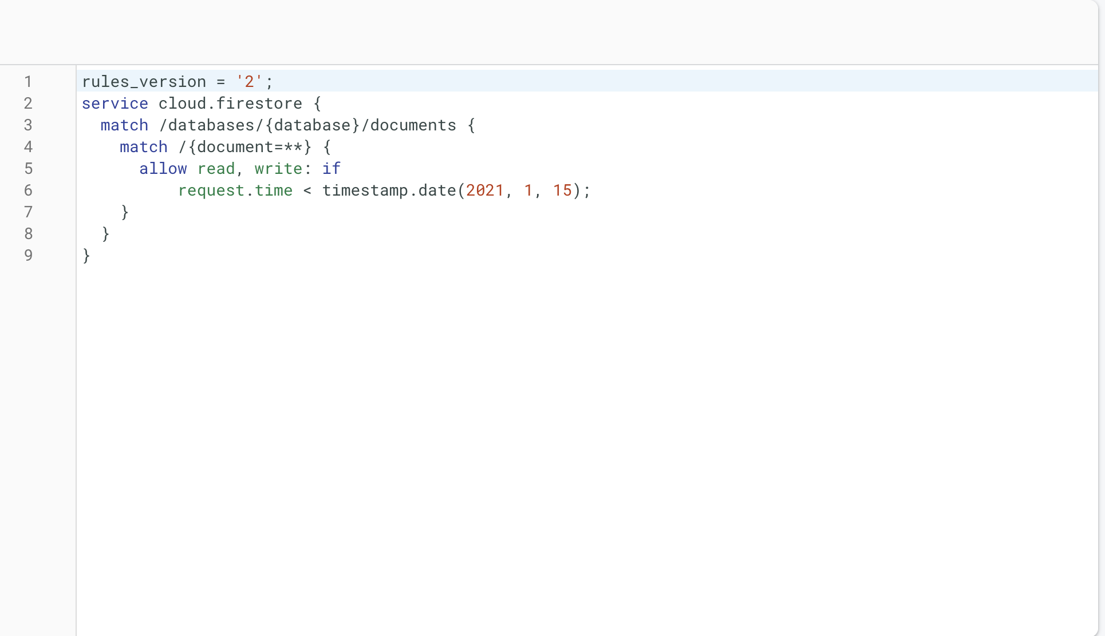This screenshot has height=636, width=1105.
Task: Click the 'write' permission word
Action: coord(278,169)
